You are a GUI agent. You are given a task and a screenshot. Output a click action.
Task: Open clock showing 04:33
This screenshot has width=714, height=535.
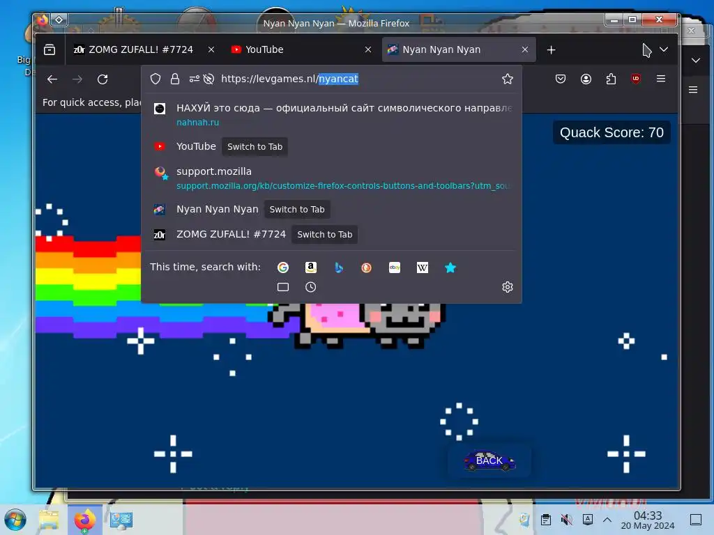(x=648, y=520)
